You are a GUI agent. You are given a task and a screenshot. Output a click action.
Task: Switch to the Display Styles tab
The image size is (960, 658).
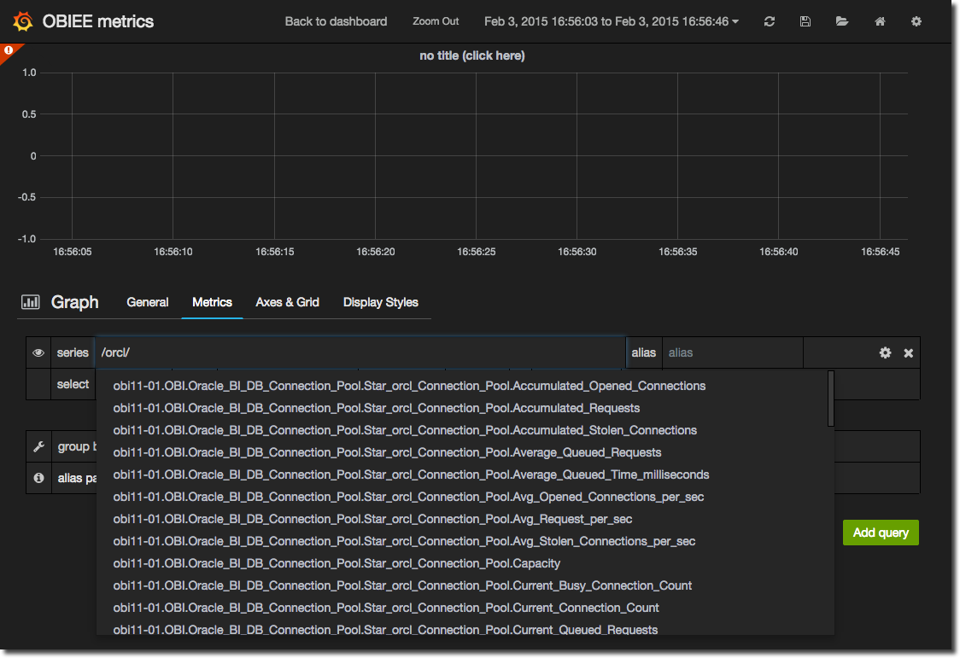pyautogui.click(x=381, y=302)
